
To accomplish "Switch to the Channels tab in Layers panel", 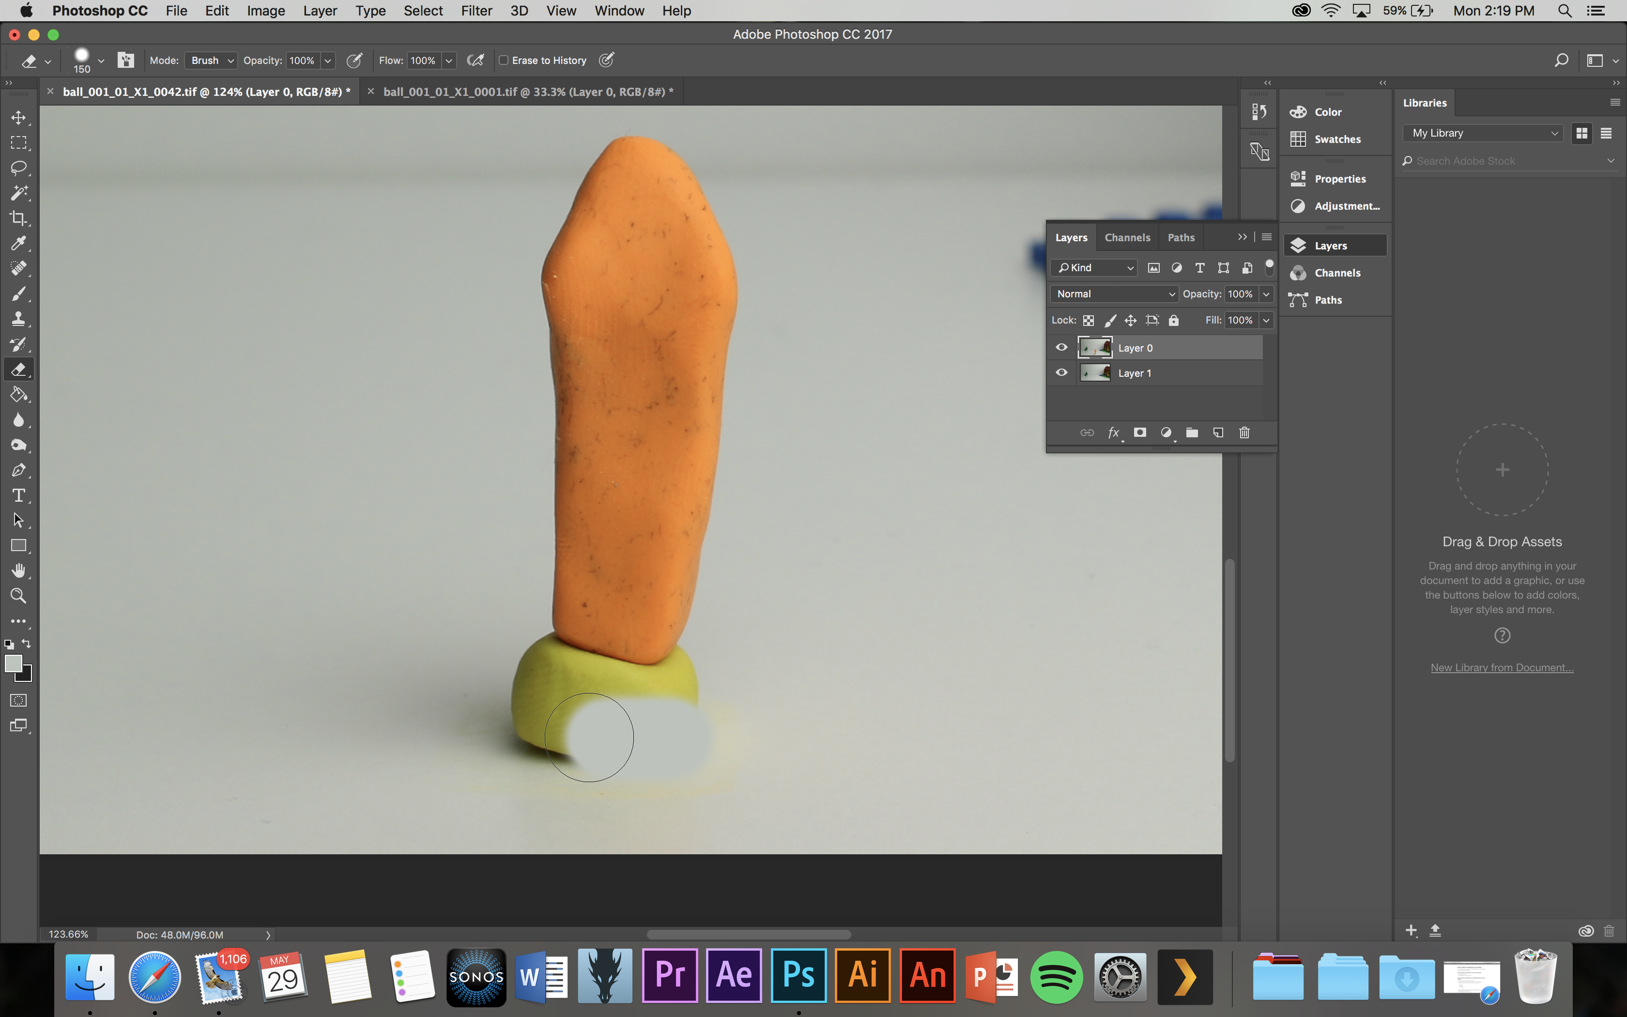I will tap(1127, 237).
